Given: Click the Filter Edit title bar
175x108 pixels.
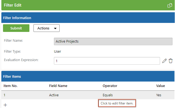Looking at the screenshot, I should point(88,5).
